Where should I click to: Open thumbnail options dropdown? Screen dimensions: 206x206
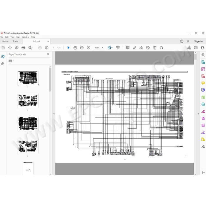(x=11, y=61)
